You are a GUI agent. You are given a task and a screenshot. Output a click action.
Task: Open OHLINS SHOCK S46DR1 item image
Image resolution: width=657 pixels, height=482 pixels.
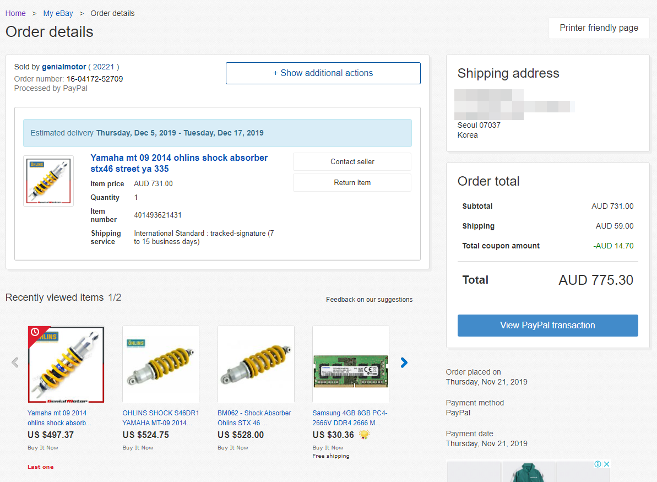161,364
